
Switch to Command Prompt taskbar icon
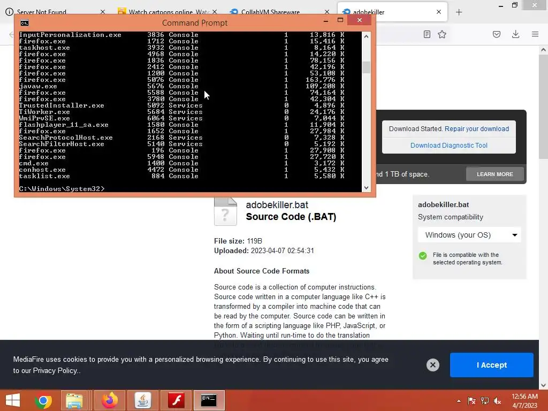(209, 400)
